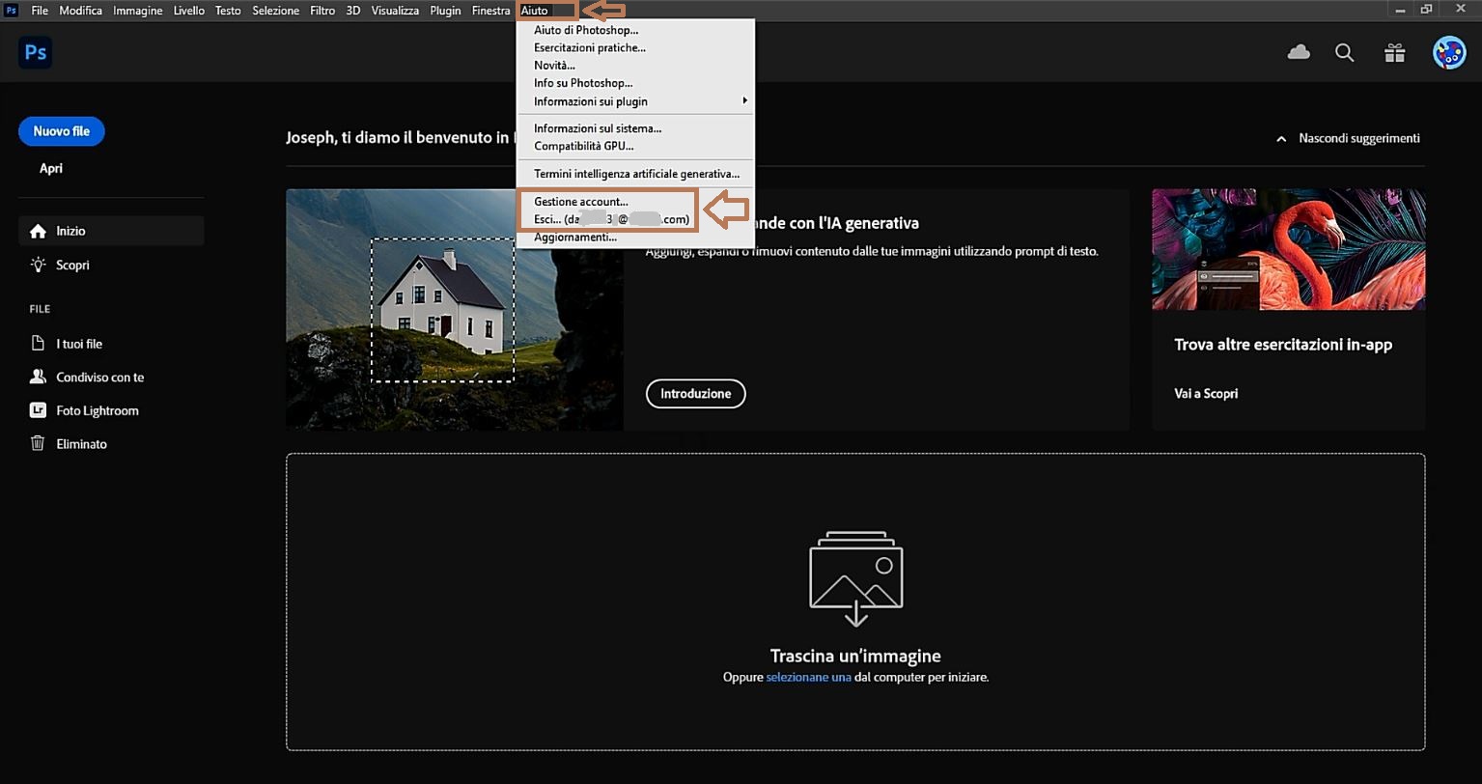The width and height of the screenshot is (1482, 784).
Task: Open the Testo menu
Action: point(228,11)
